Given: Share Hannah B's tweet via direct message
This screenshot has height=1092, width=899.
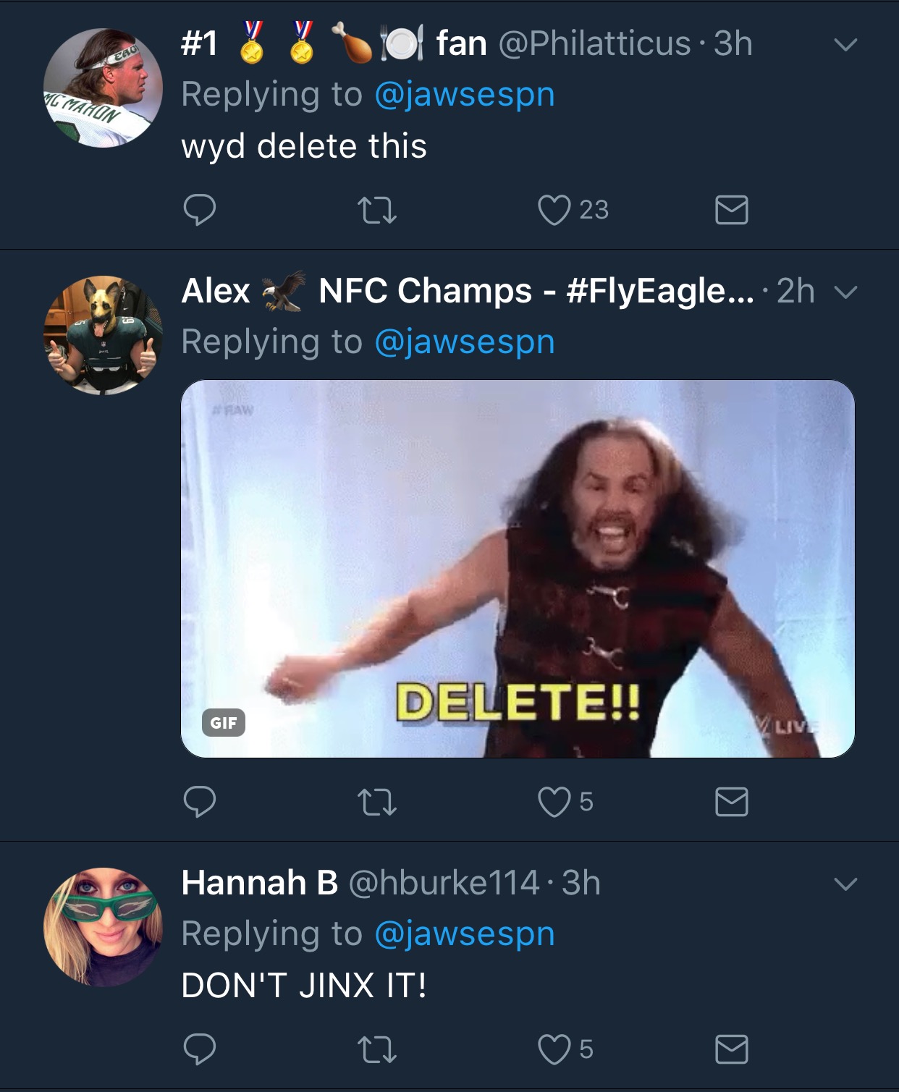Looking at the screenshot, I should point(731,1049).
